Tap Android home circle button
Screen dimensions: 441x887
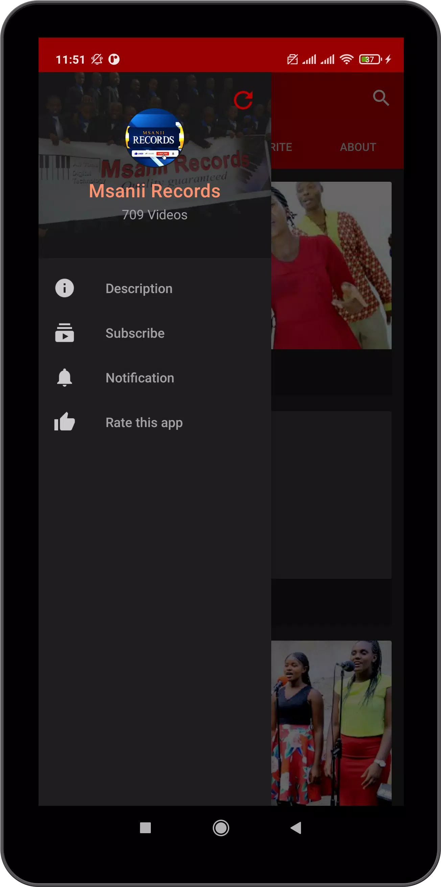point(221,827)
